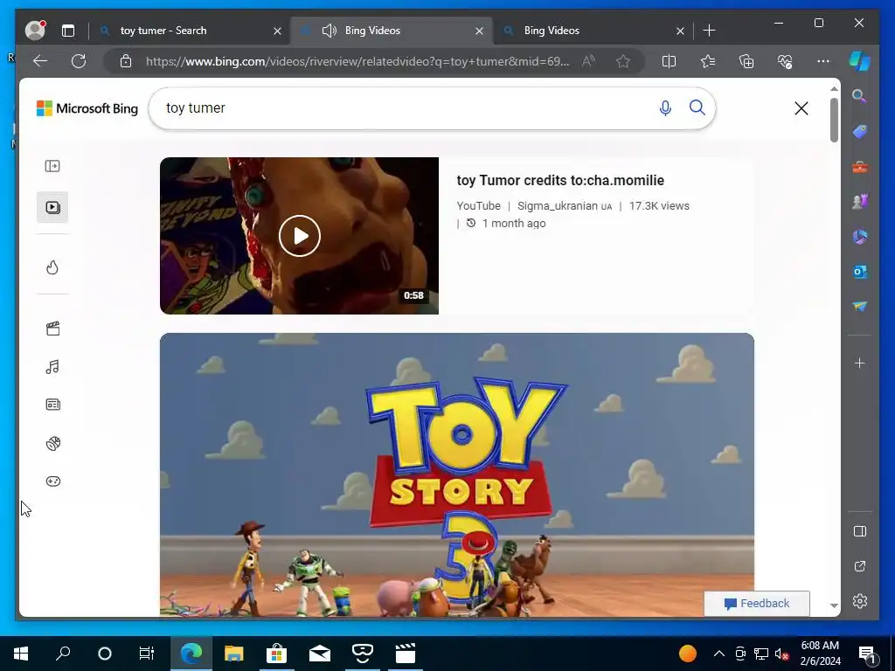Close the 'toy tumer - Search' tab

277,31
